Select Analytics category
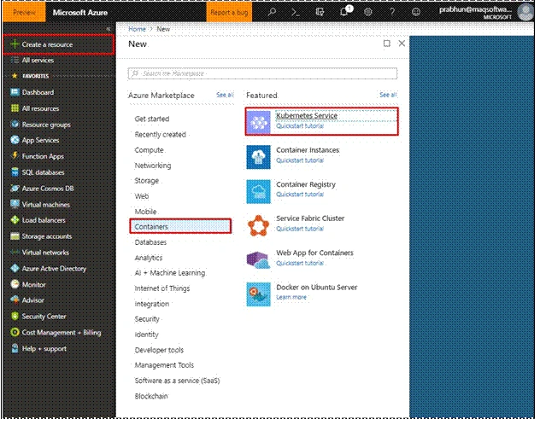The height and width of the screenshot is (448, 540). click(149, 258)
